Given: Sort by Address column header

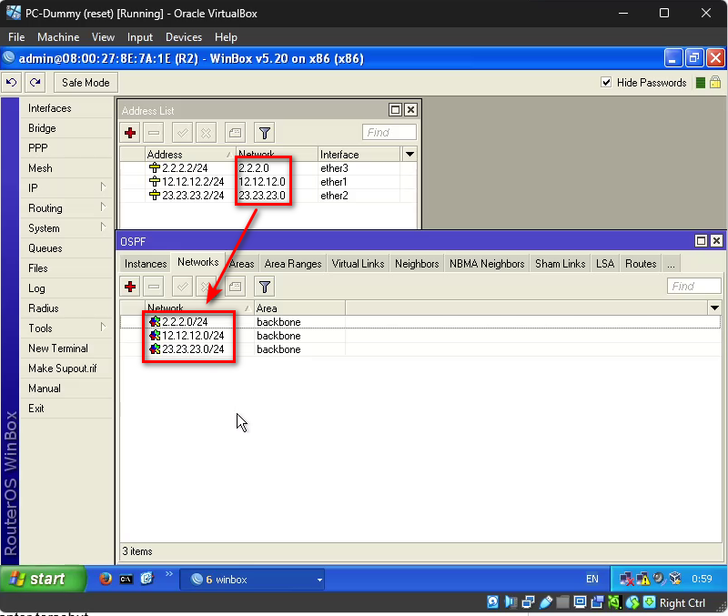Looking at the screenshot, I should click(189, 154).
